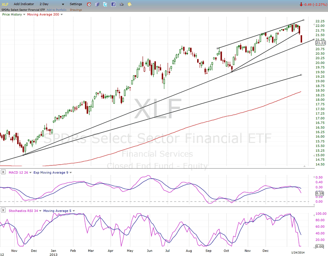
Task: Open the yellow sticky note icon
Action: pyautogui.click(x=130, y=4)
